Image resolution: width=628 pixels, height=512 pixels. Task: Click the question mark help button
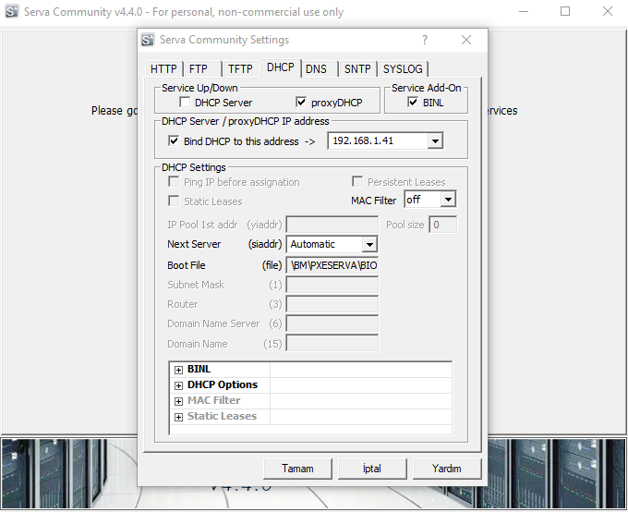[425, 40]
